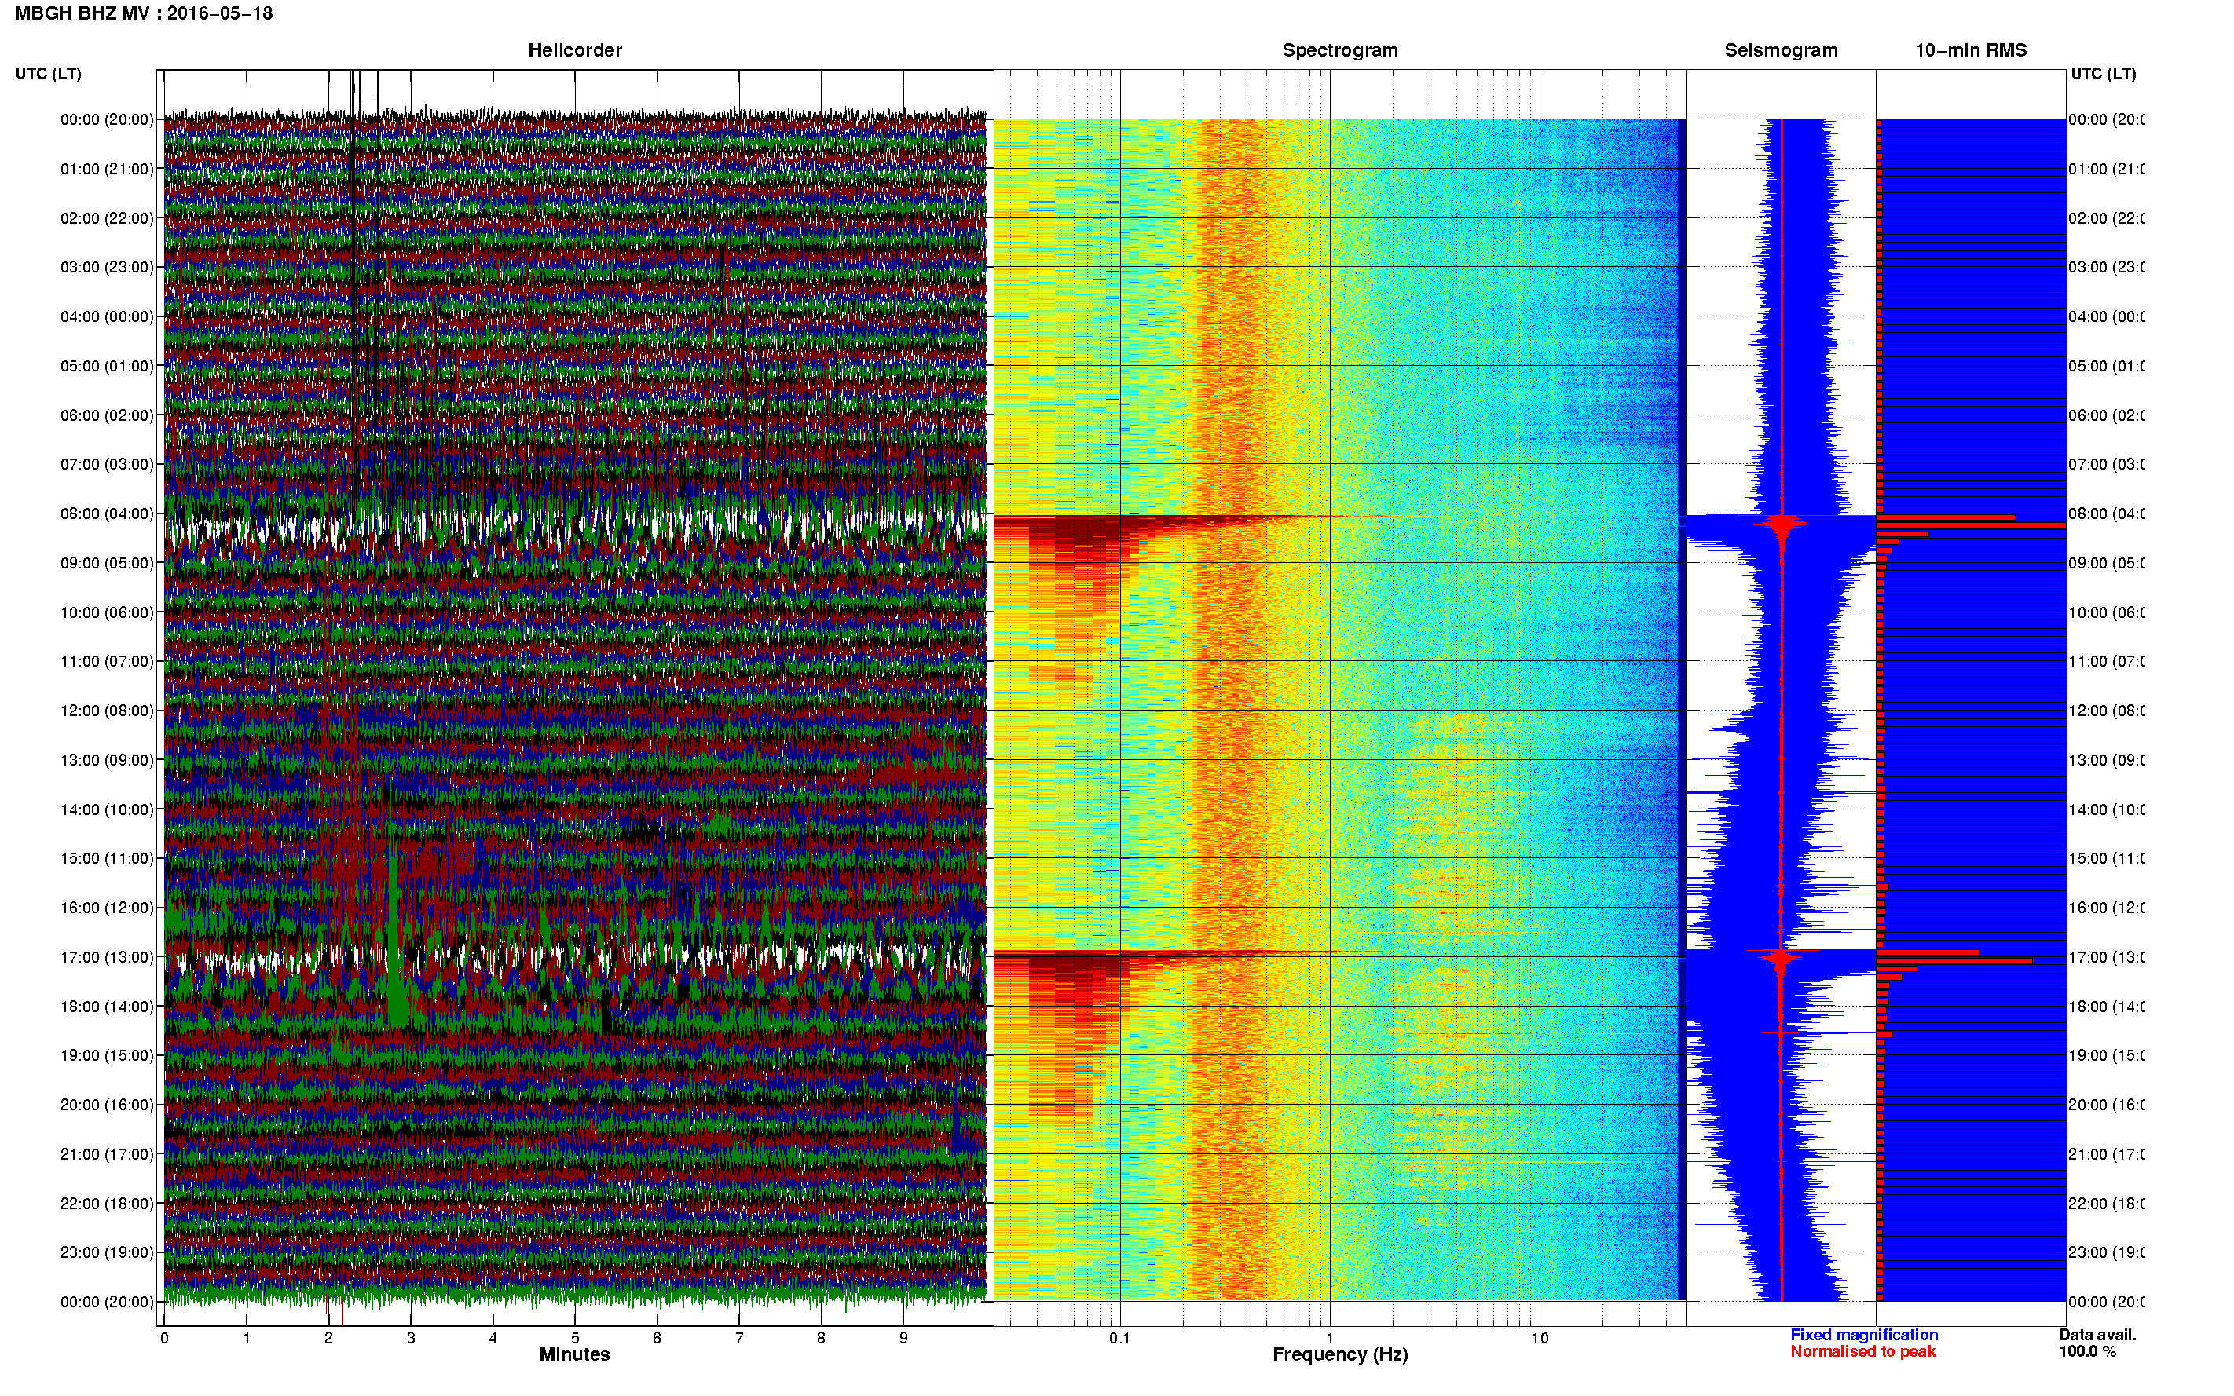Click helicorder time label '11:00 (07:00)'
The width and height of the screenshot is (2234, 1396).
pos(107,661)
